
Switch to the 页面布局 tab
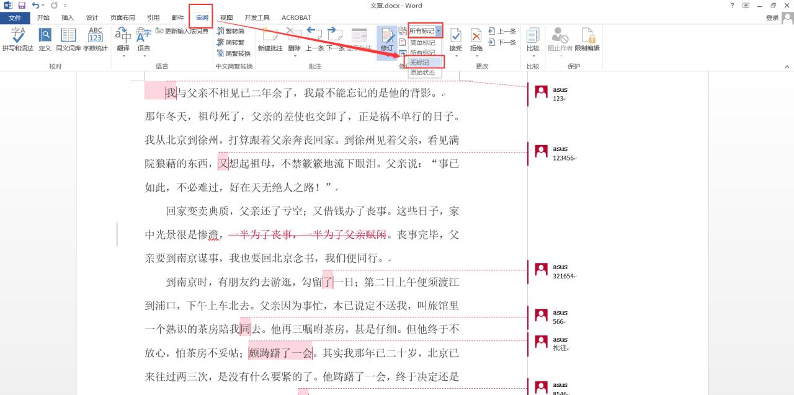122,17
